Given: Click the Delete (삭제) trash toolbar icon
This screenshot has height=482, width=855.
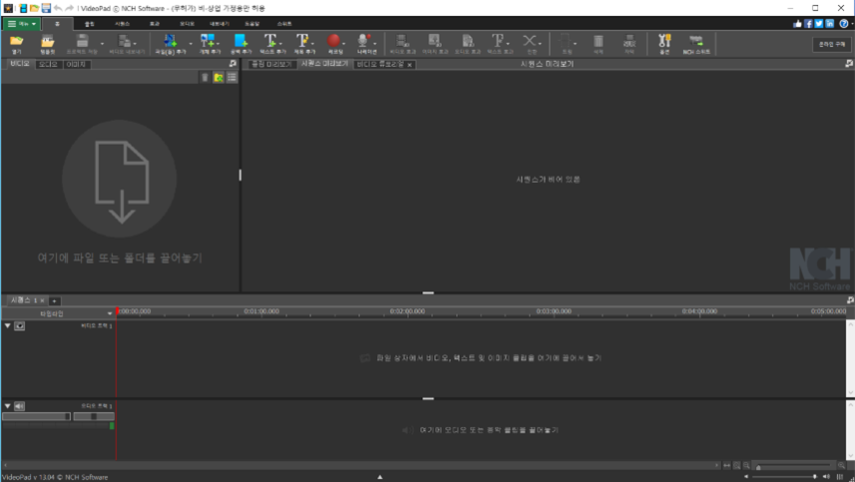Looking at the screenshot, I should pos(599,41).
